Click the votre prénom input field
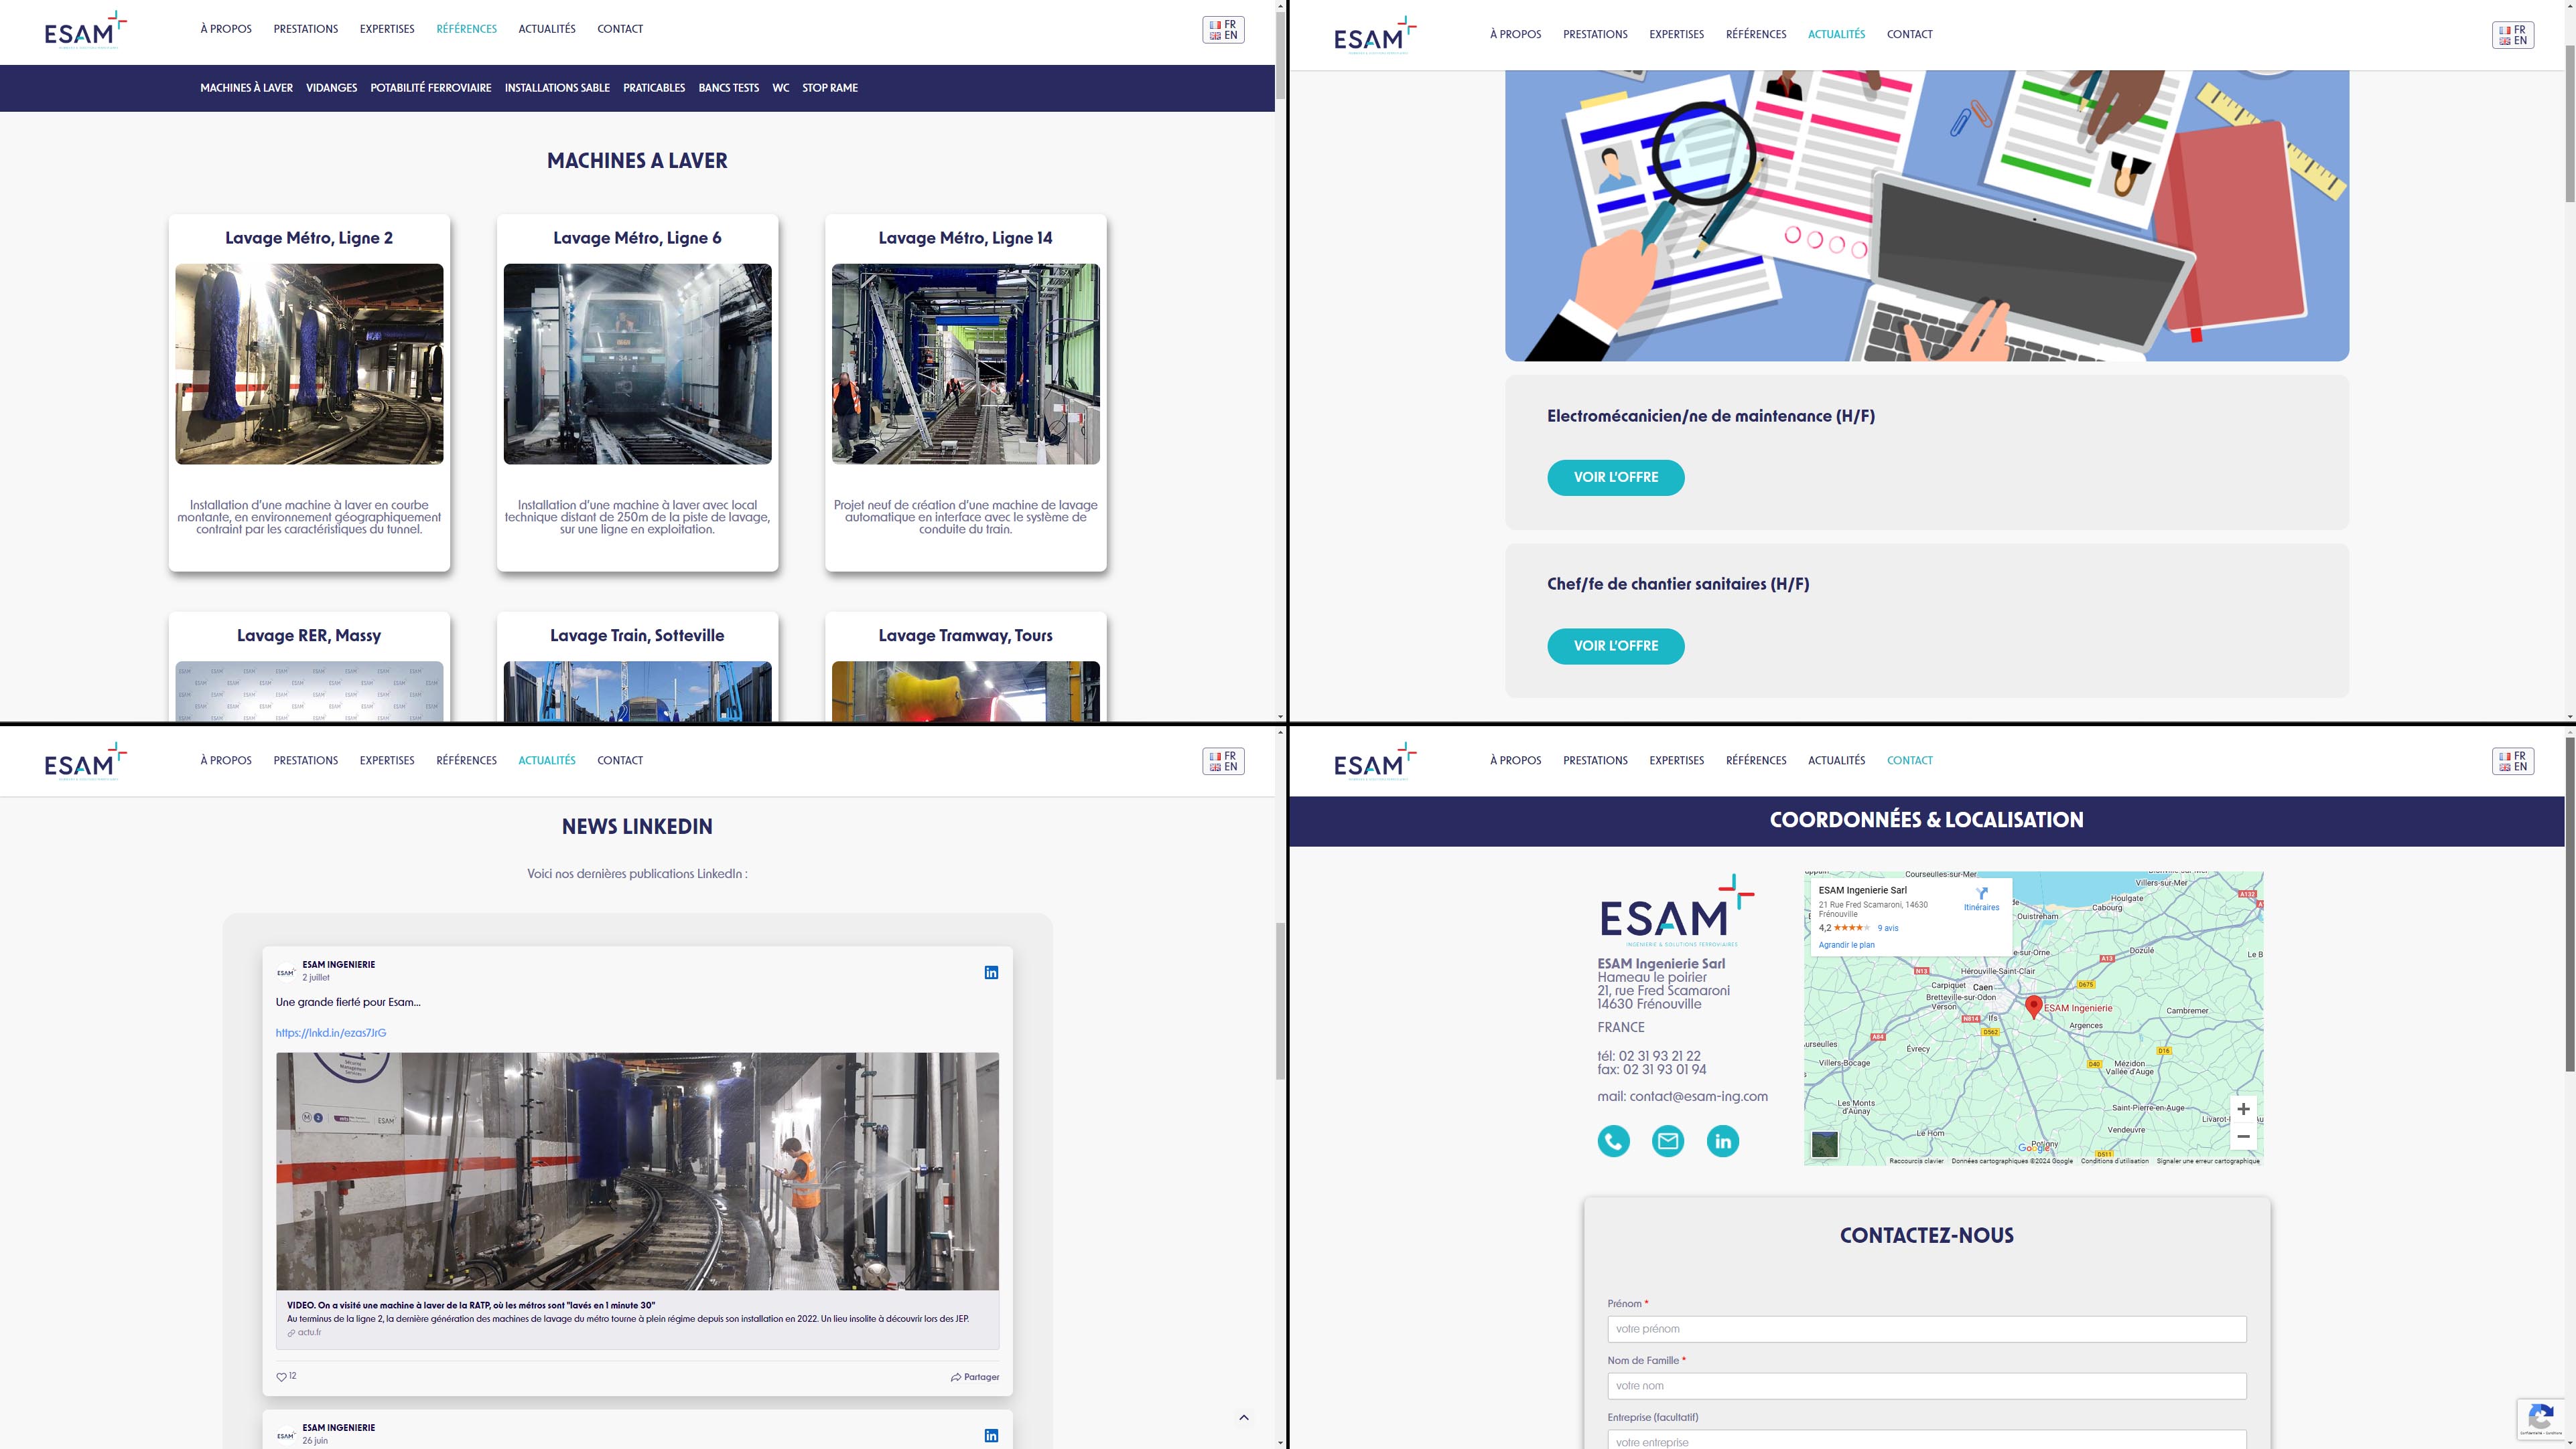The width and height of the screenshot is (2576, 1449). point(1926,1329)
